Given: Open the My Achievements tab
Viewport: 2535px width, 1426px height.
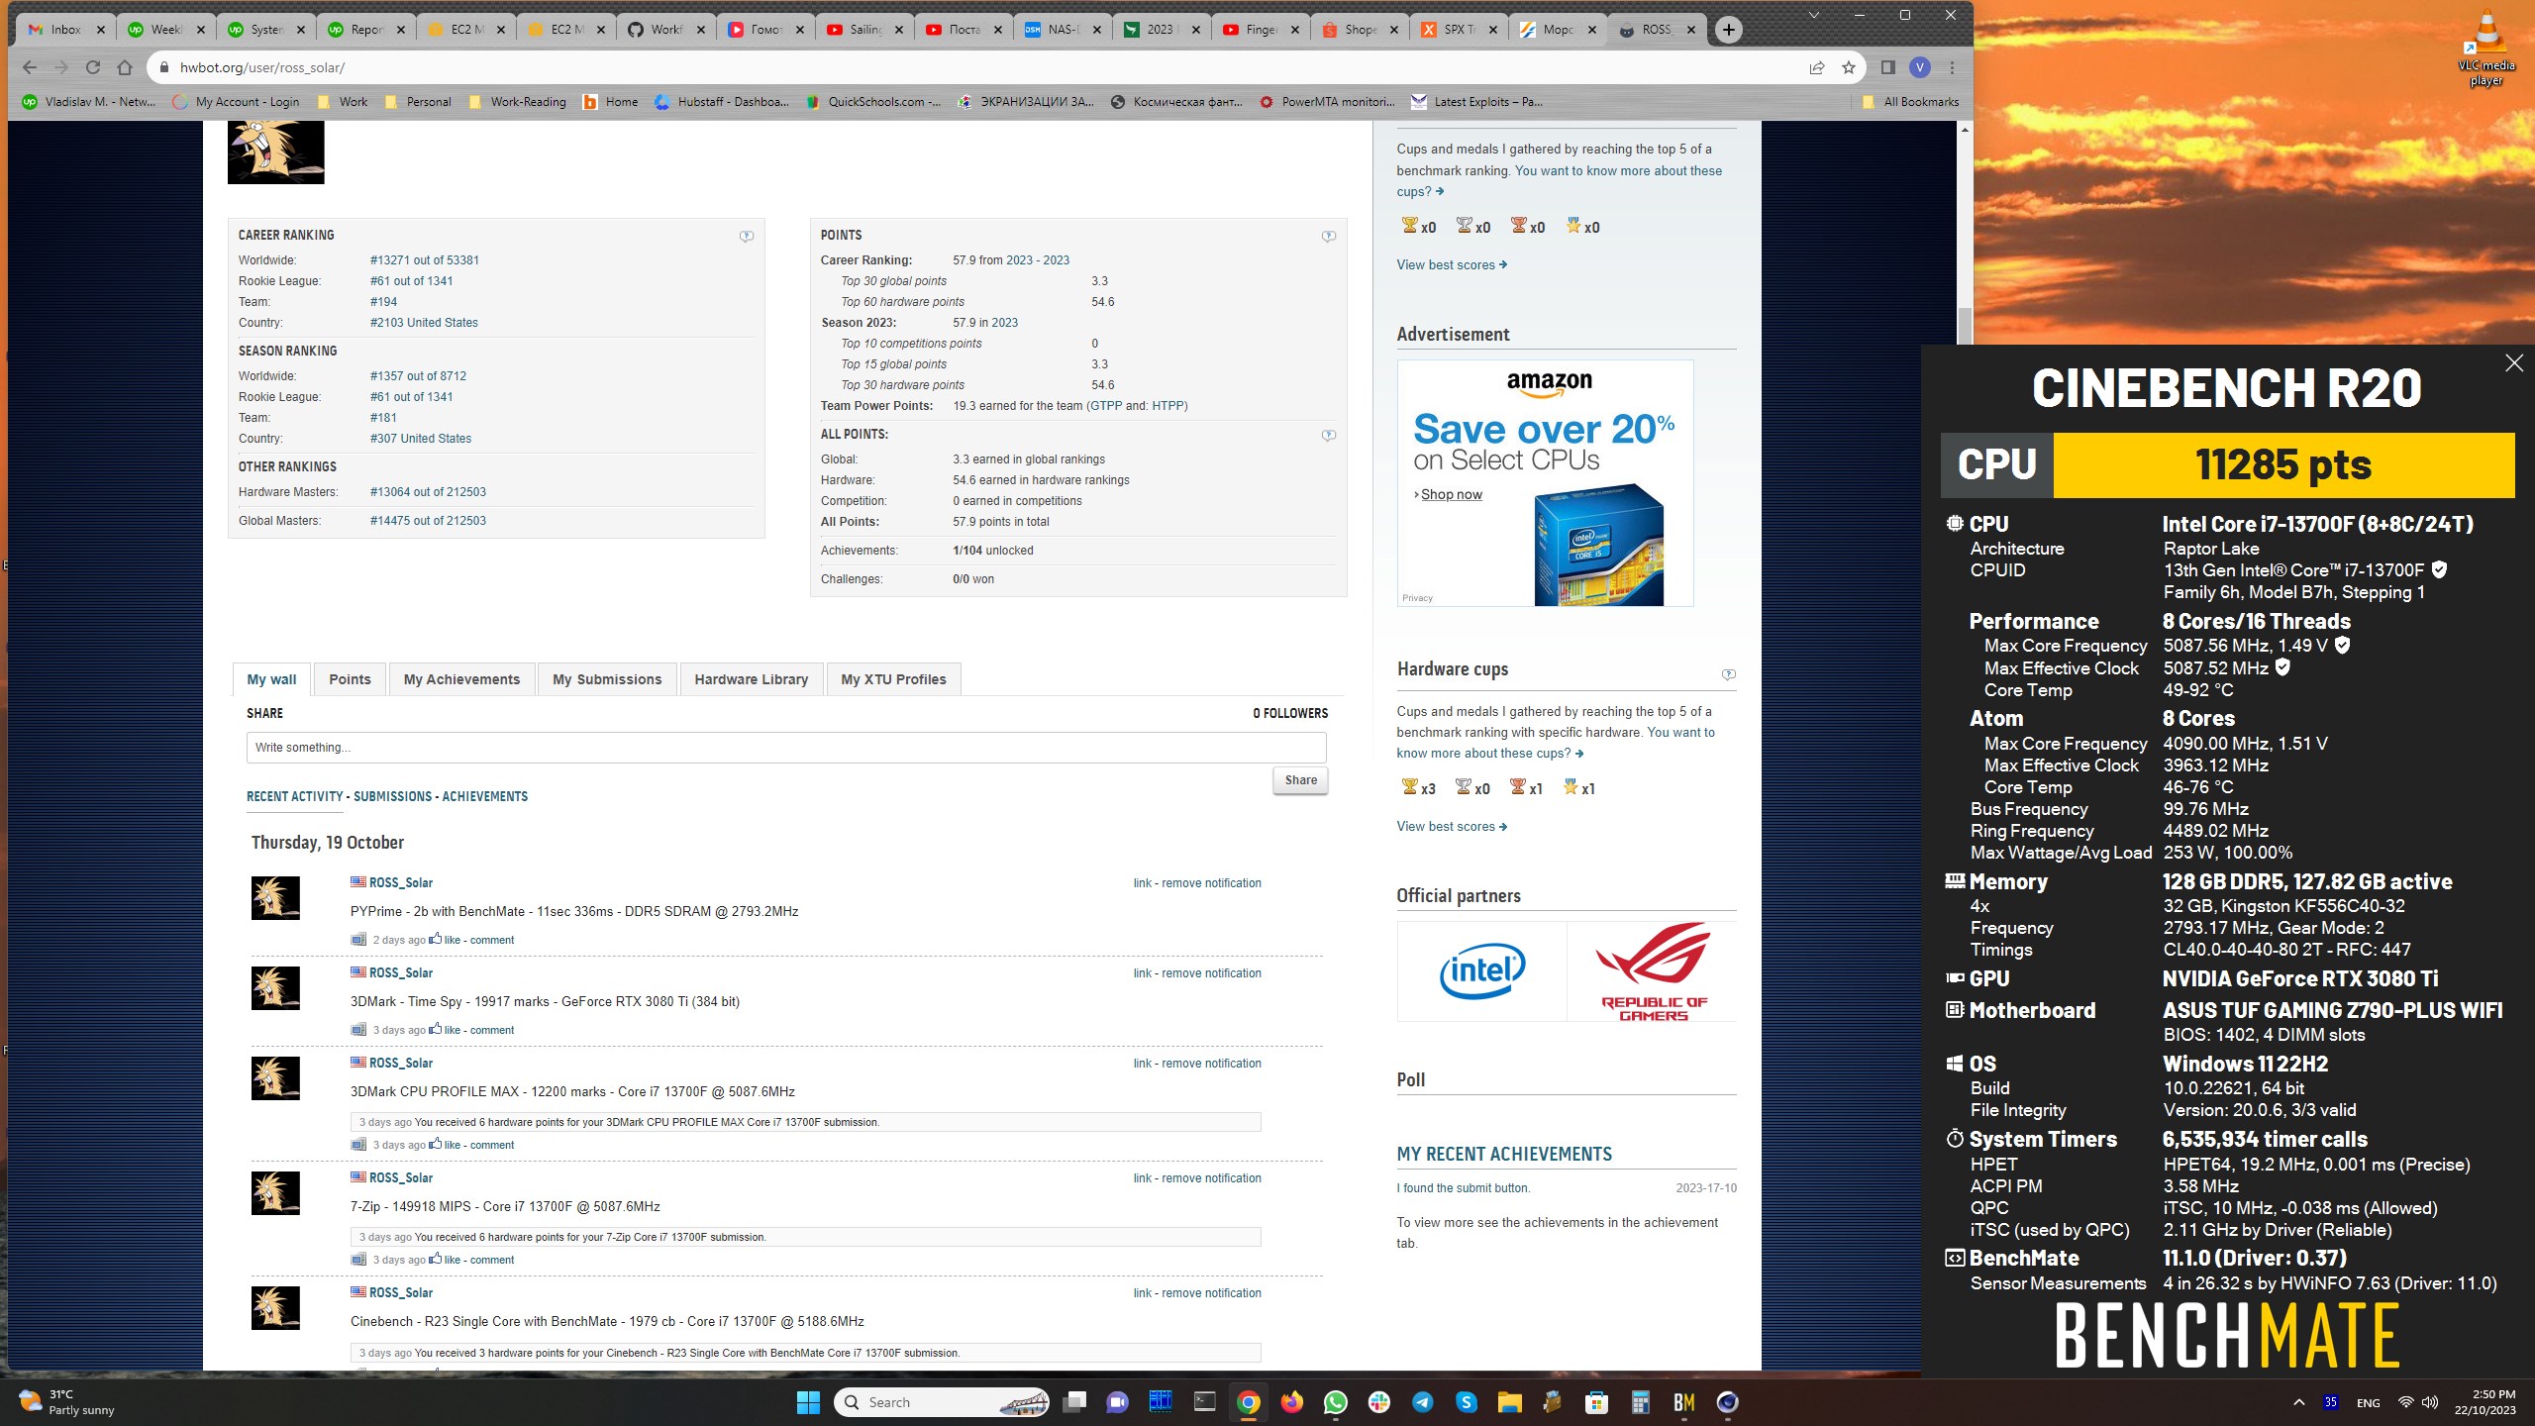Looking at the screenshot, I should 461,679.
